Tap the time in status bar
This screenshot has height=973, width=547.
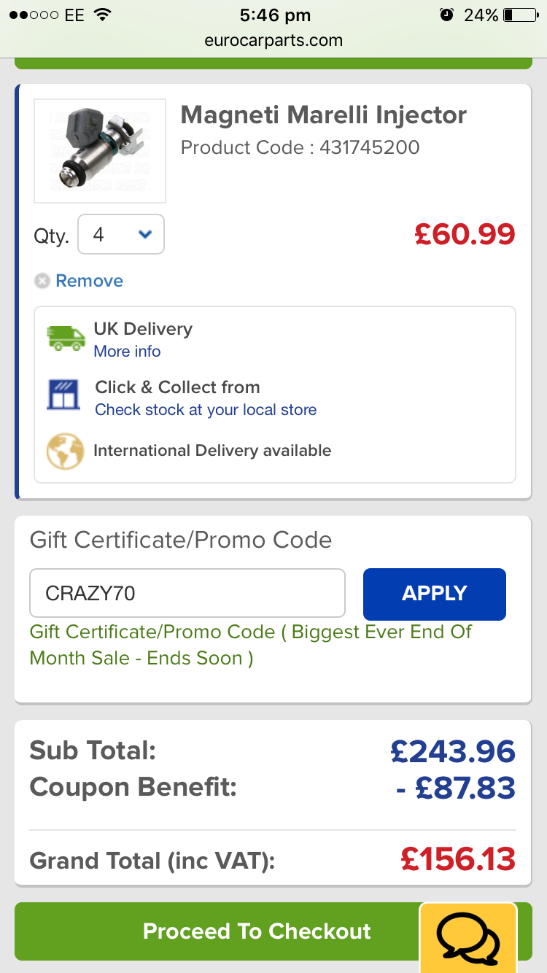tap(274, 15)
